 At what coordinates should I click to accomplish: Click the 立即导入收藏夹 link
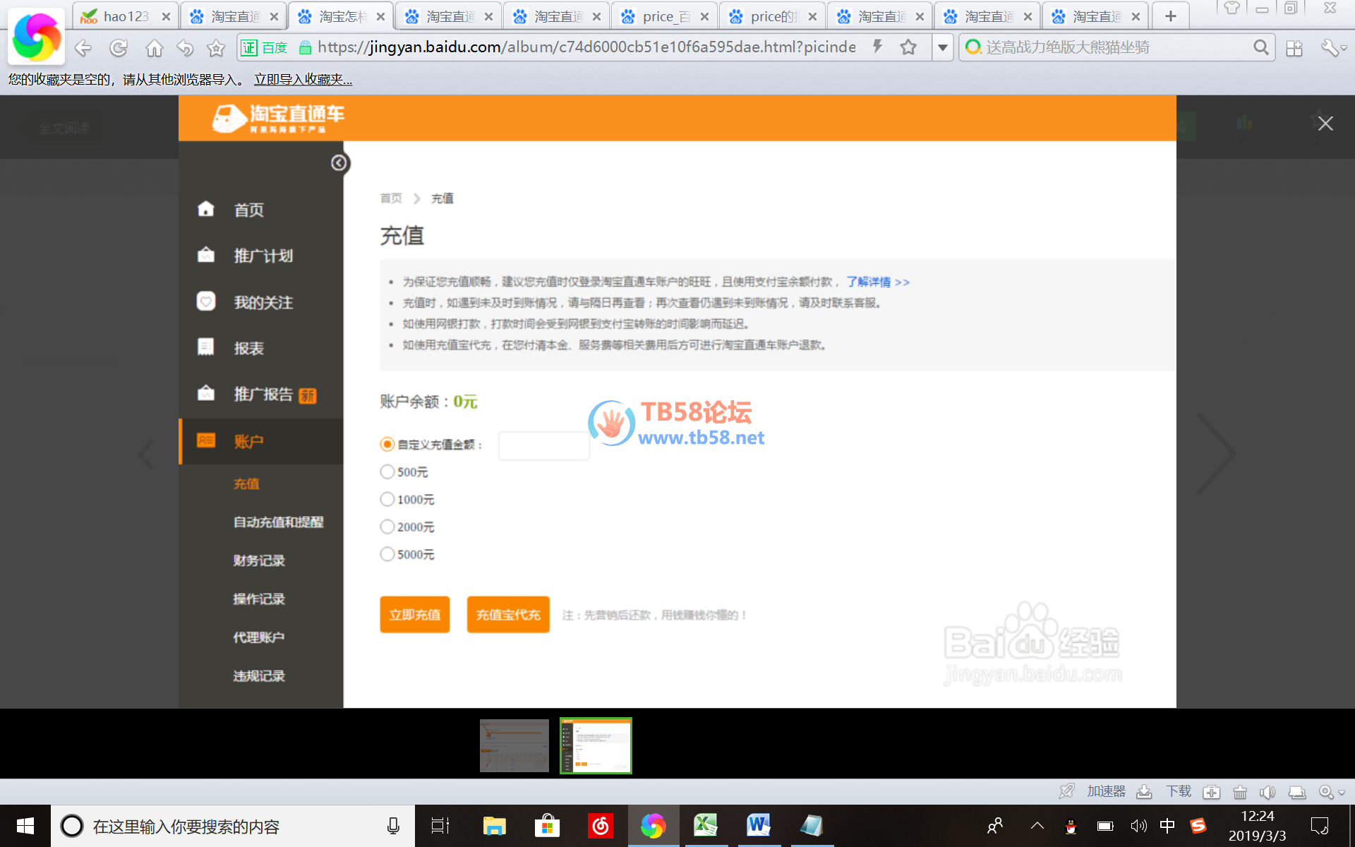pos(303,80)
